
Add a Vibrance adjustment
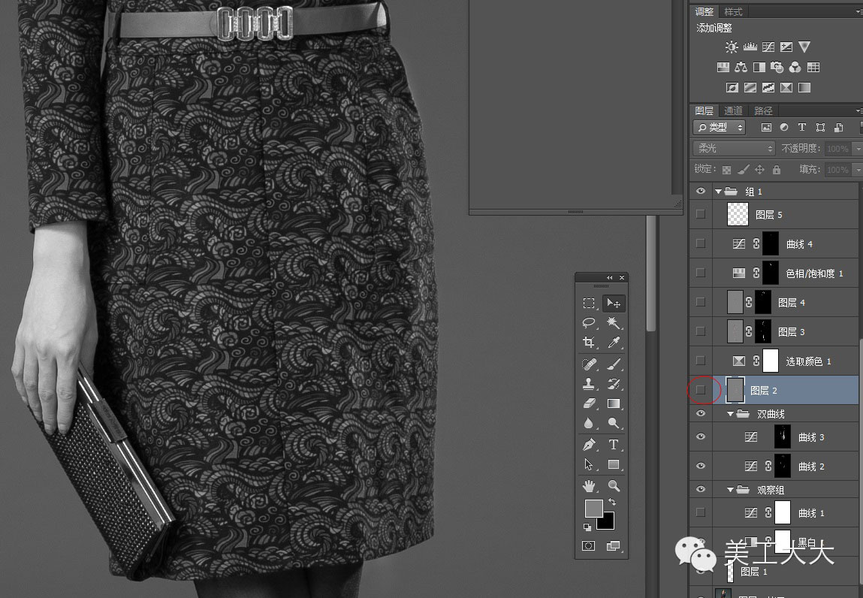[804, 47]
